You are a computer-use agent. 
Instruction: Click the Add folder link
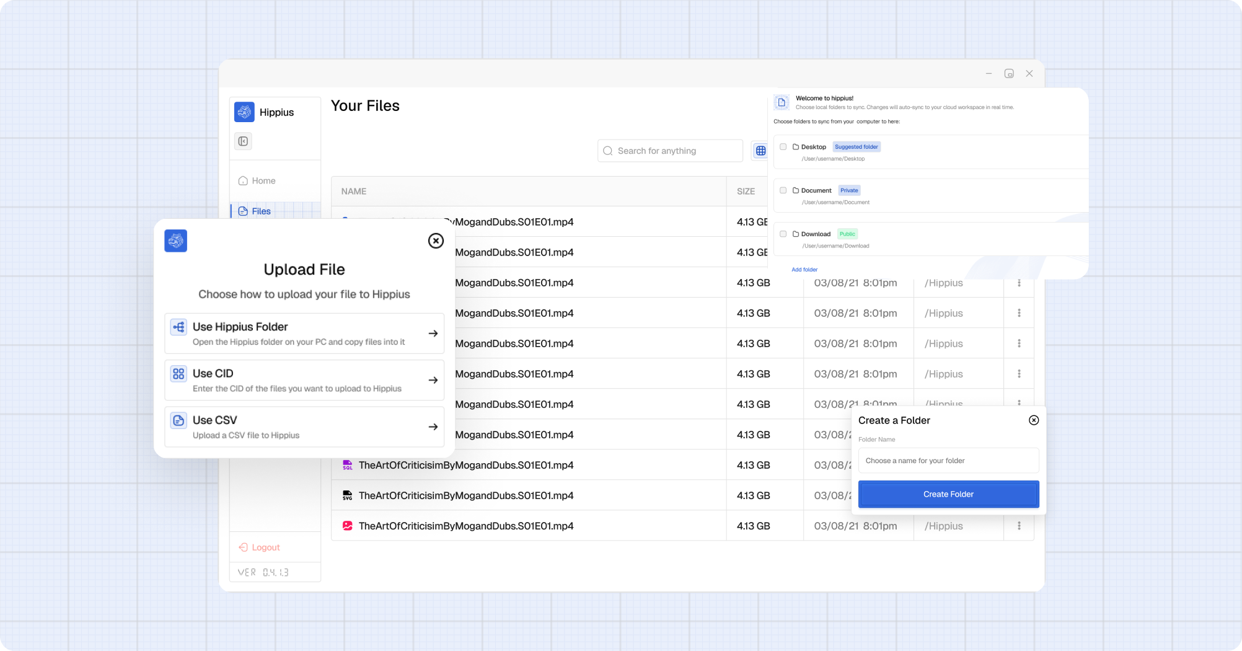coord(804,270)
